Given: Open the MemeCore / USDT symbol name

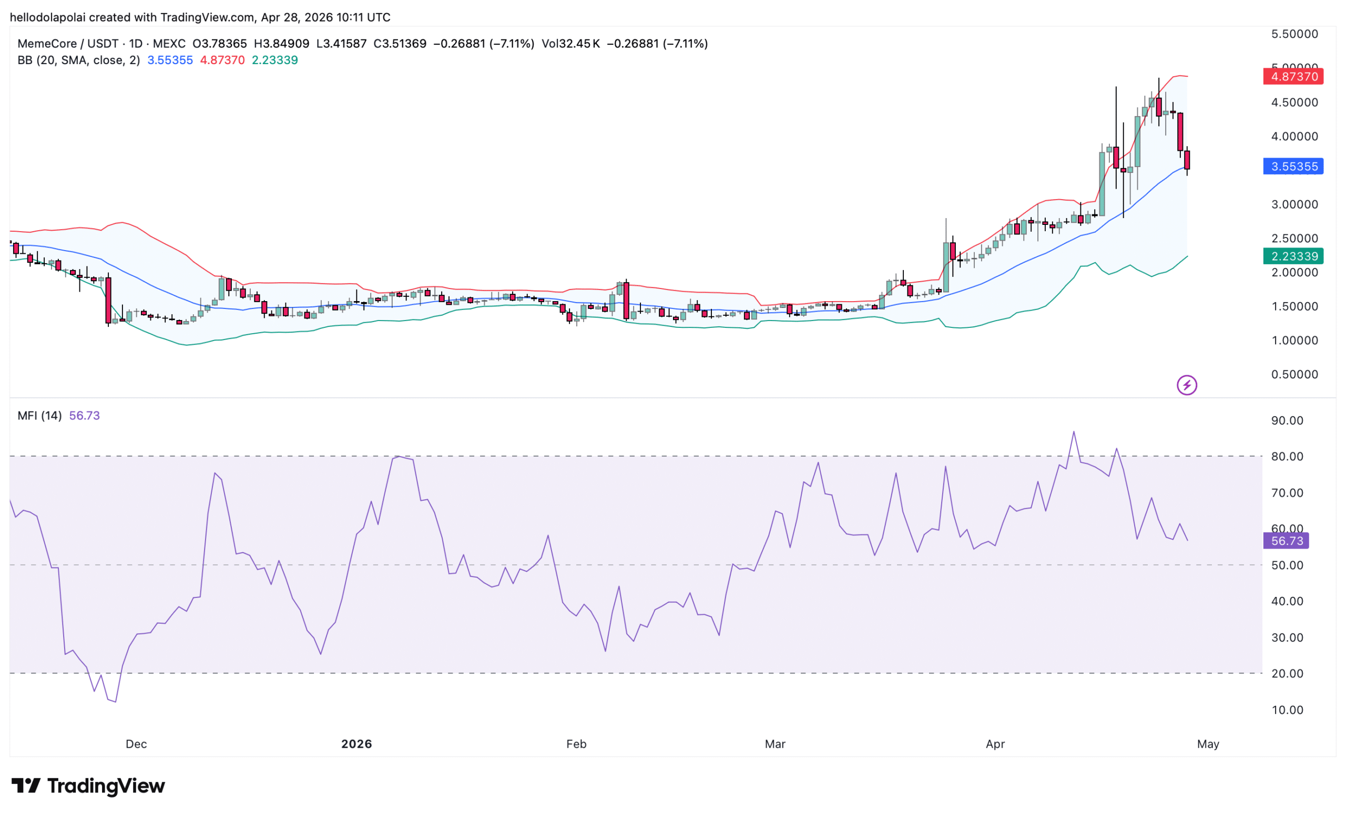Looking at the screenshot, I should pyautogui.click(x=68, y=43).
